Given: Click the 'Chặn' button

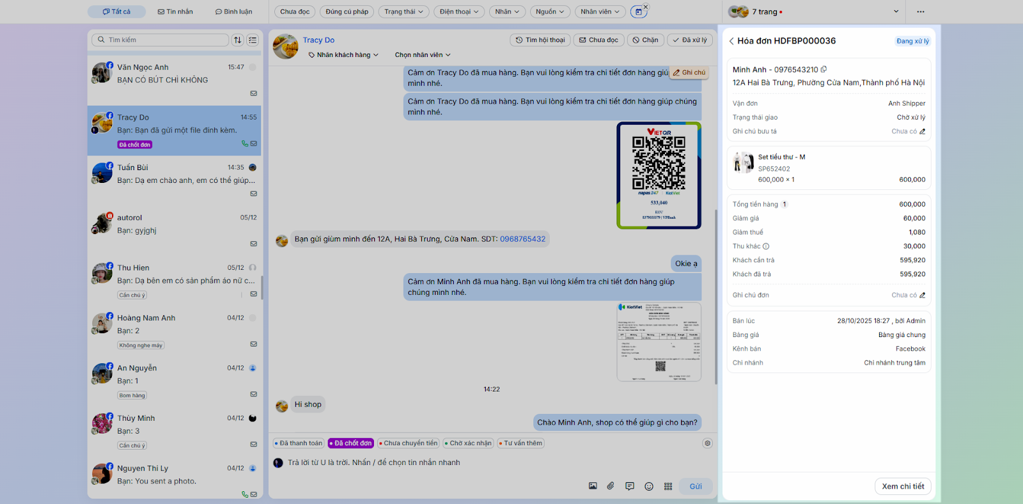Looking at the screenshot, I should (645, 40).
